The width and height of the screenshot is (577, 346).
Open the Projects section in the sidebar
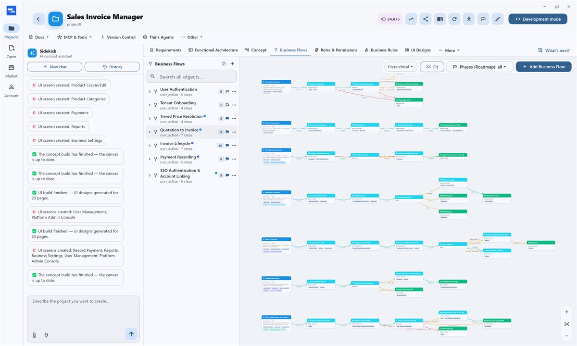[12, 32]
